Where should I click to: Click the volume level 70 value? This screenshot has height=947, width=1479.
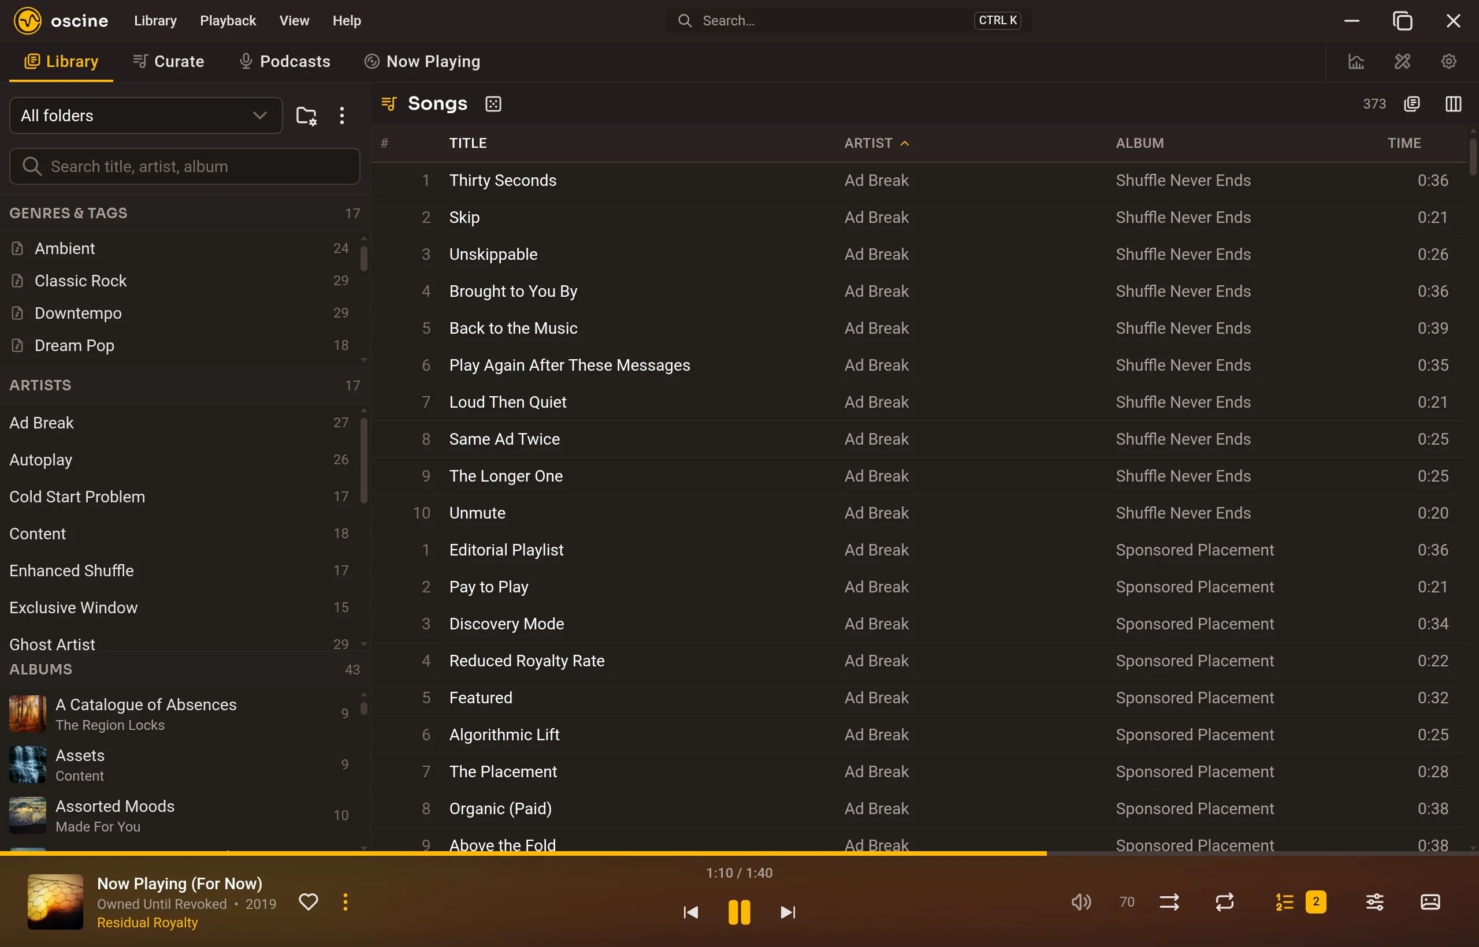[x=1127, y=901]
